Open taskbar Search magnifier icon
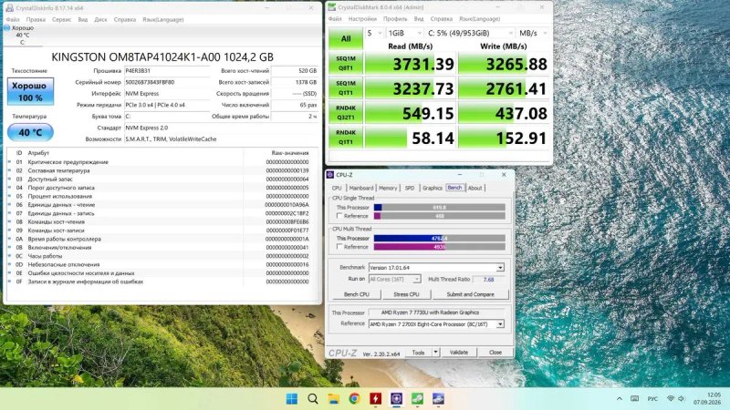730x410 pixels. point(313,398)
